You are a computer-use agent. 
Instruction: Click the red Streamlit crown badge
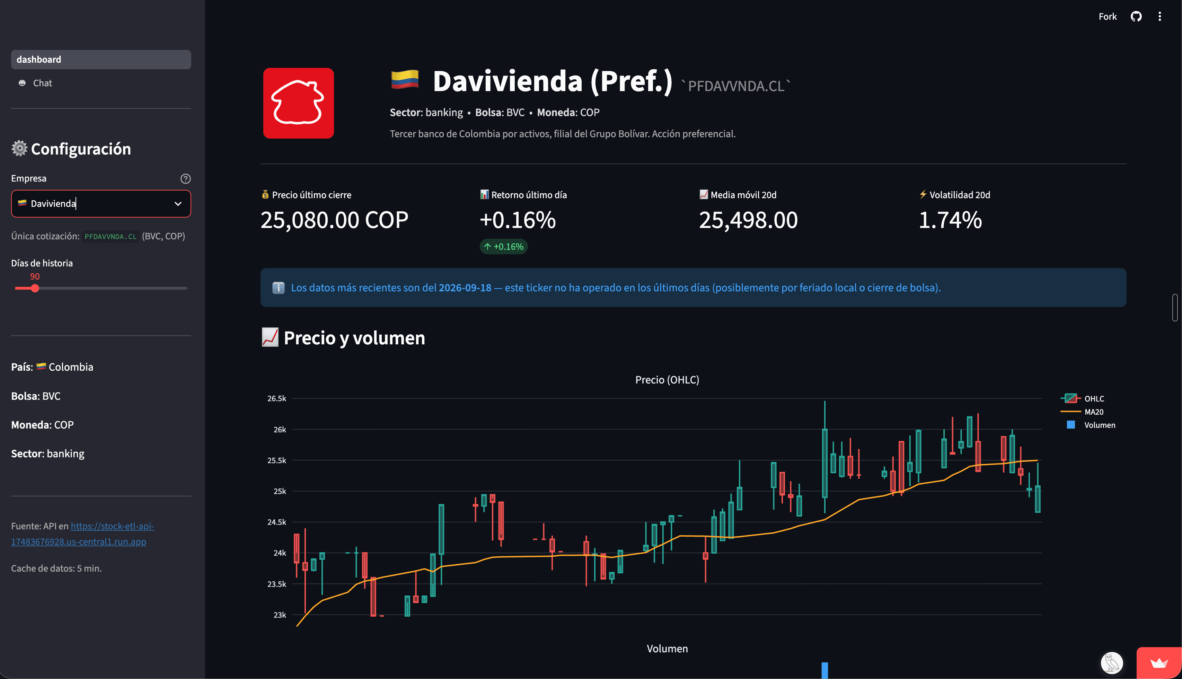click(1159, 663)
